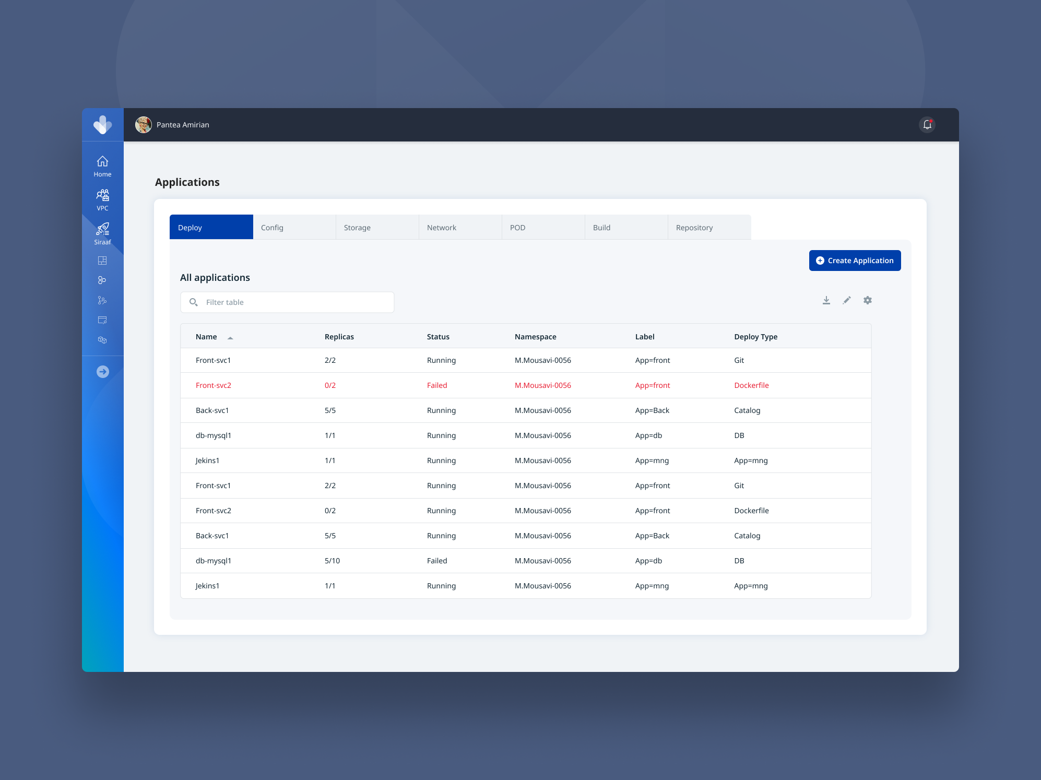The height and width of the screenshot is (780, 1041).
Task: Click the stacked cubes sidebar icon
Action: (102, 340)
